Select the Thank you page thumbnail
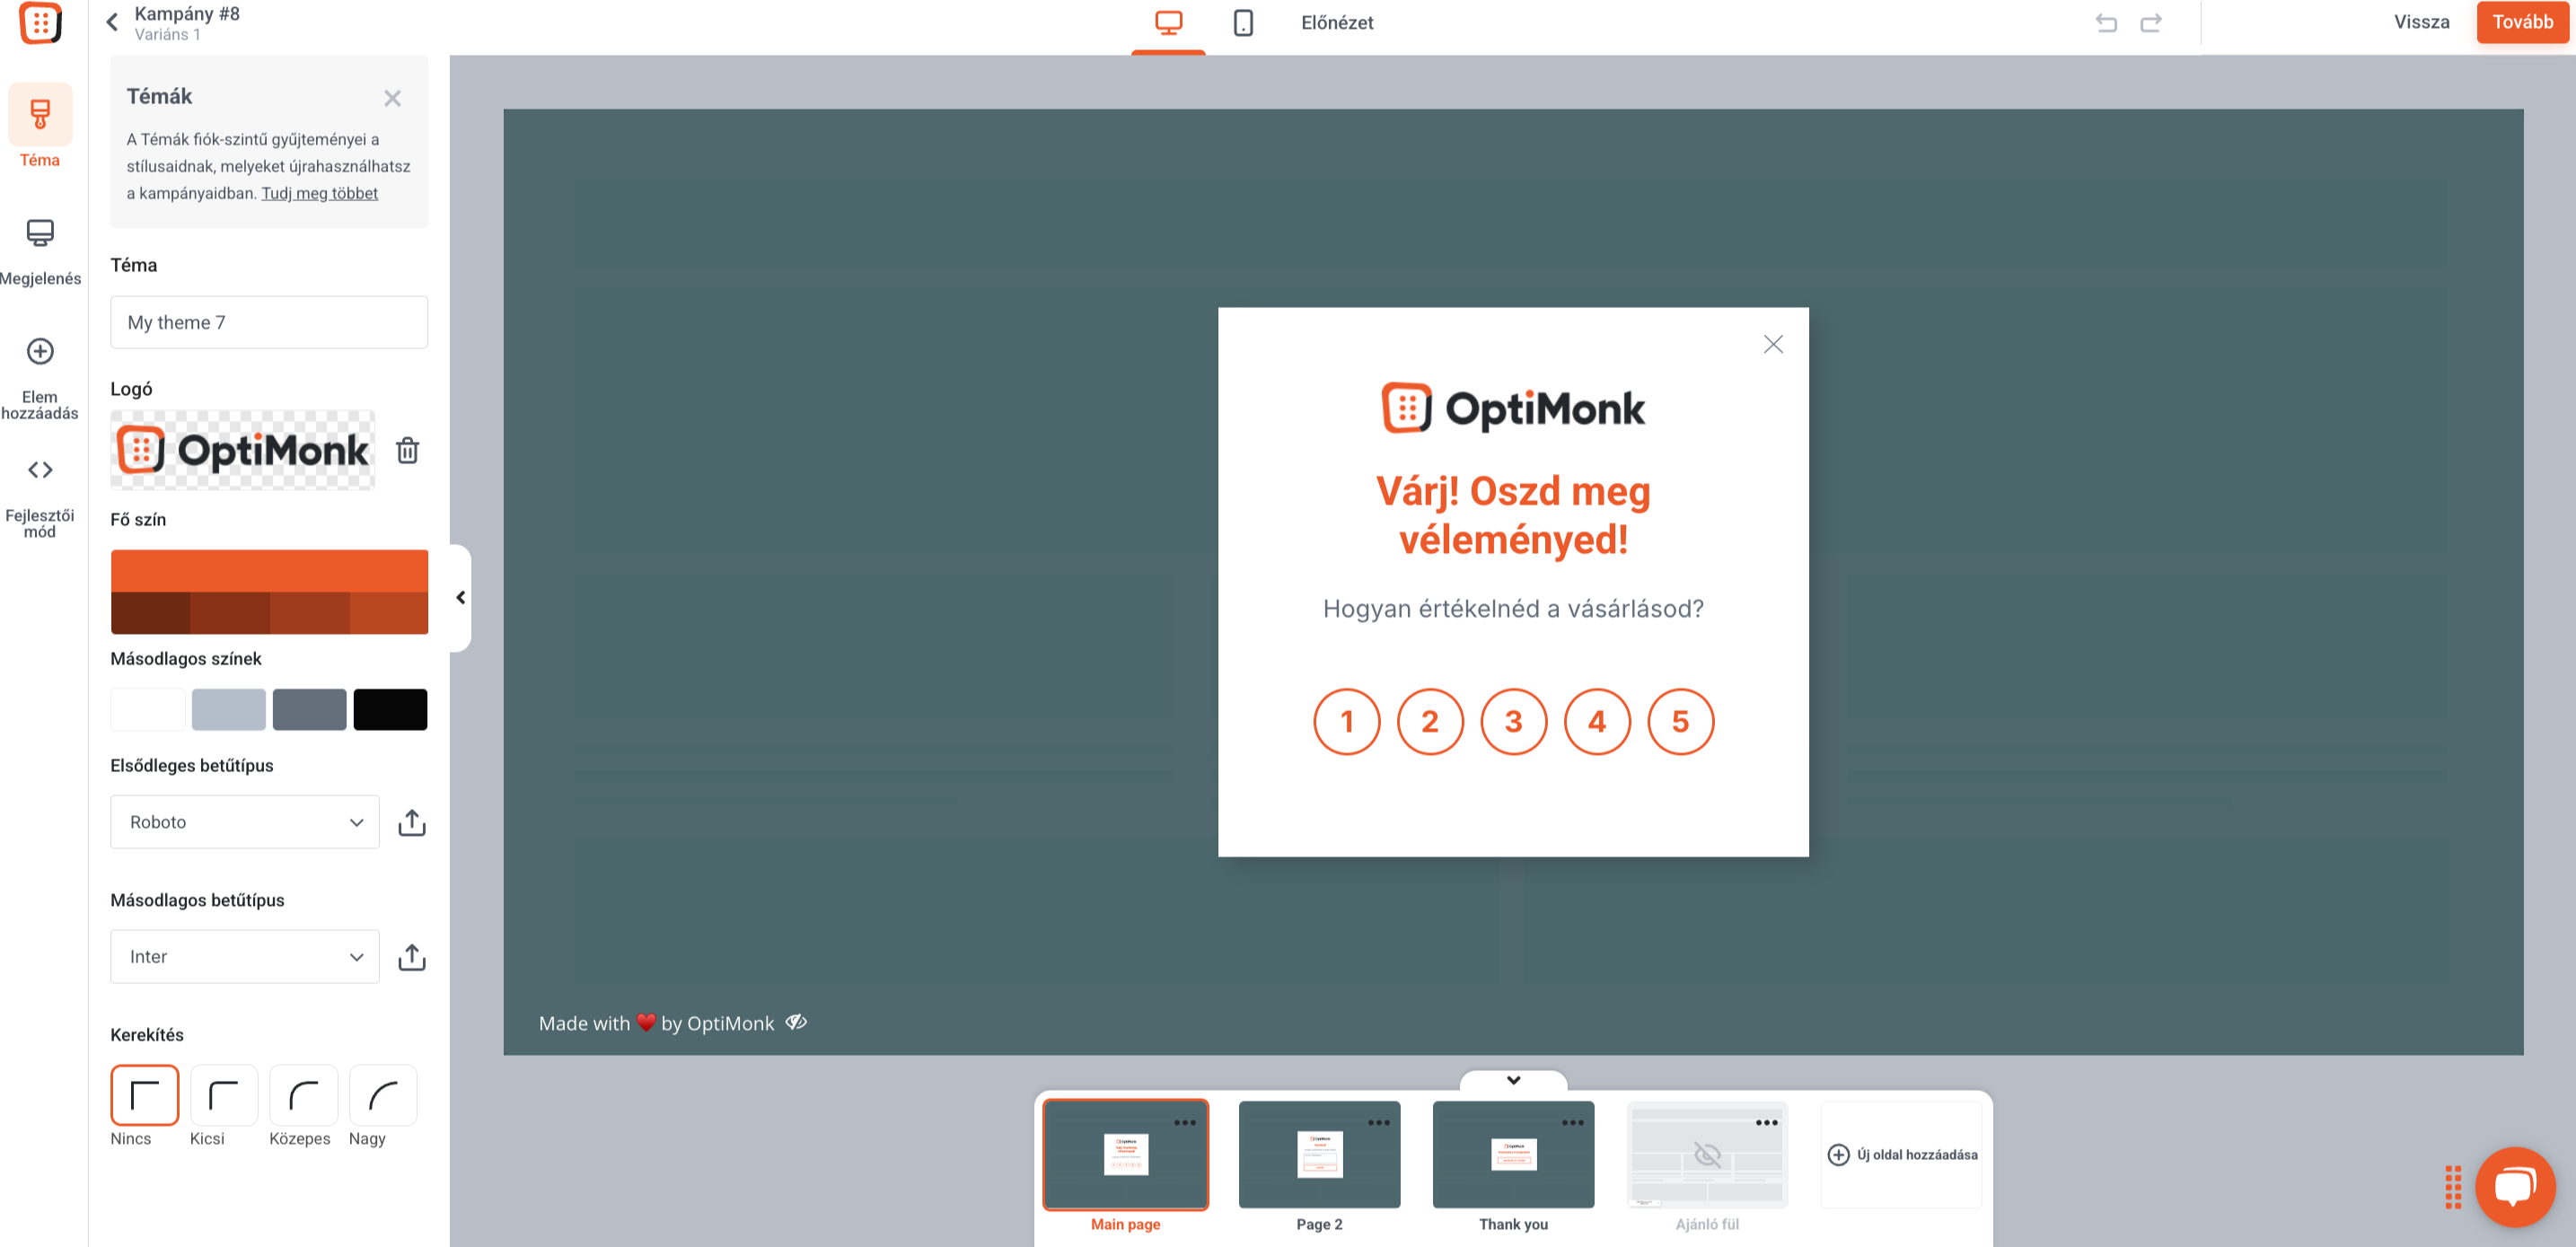 [1513, 1155]
